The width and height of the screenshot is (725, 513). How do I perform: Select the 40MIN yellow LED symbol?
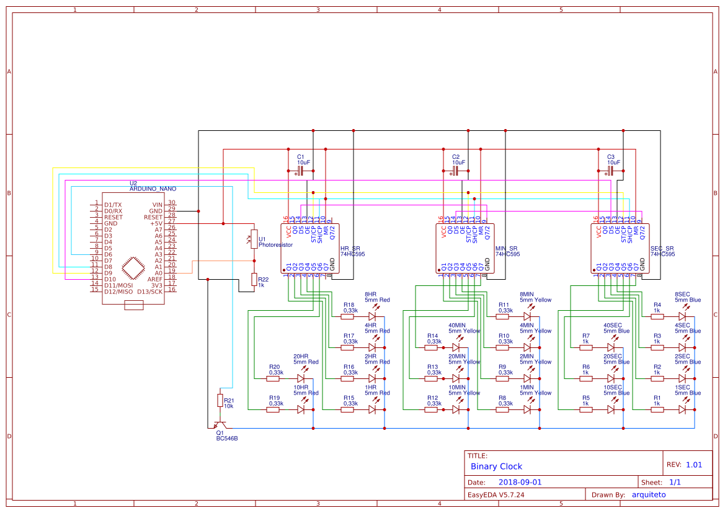pyautogui.click(x=456, y=347)
